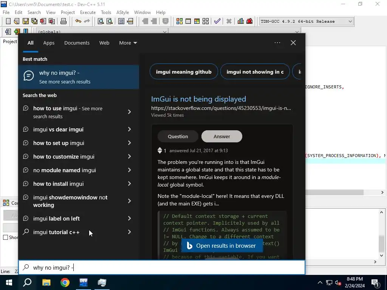Click the Goto function icon
Viewport: 387px width, 290px height.
click(121, 21)
